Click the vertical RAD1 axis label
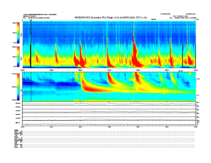211x163 pixels. click(21, 59)
